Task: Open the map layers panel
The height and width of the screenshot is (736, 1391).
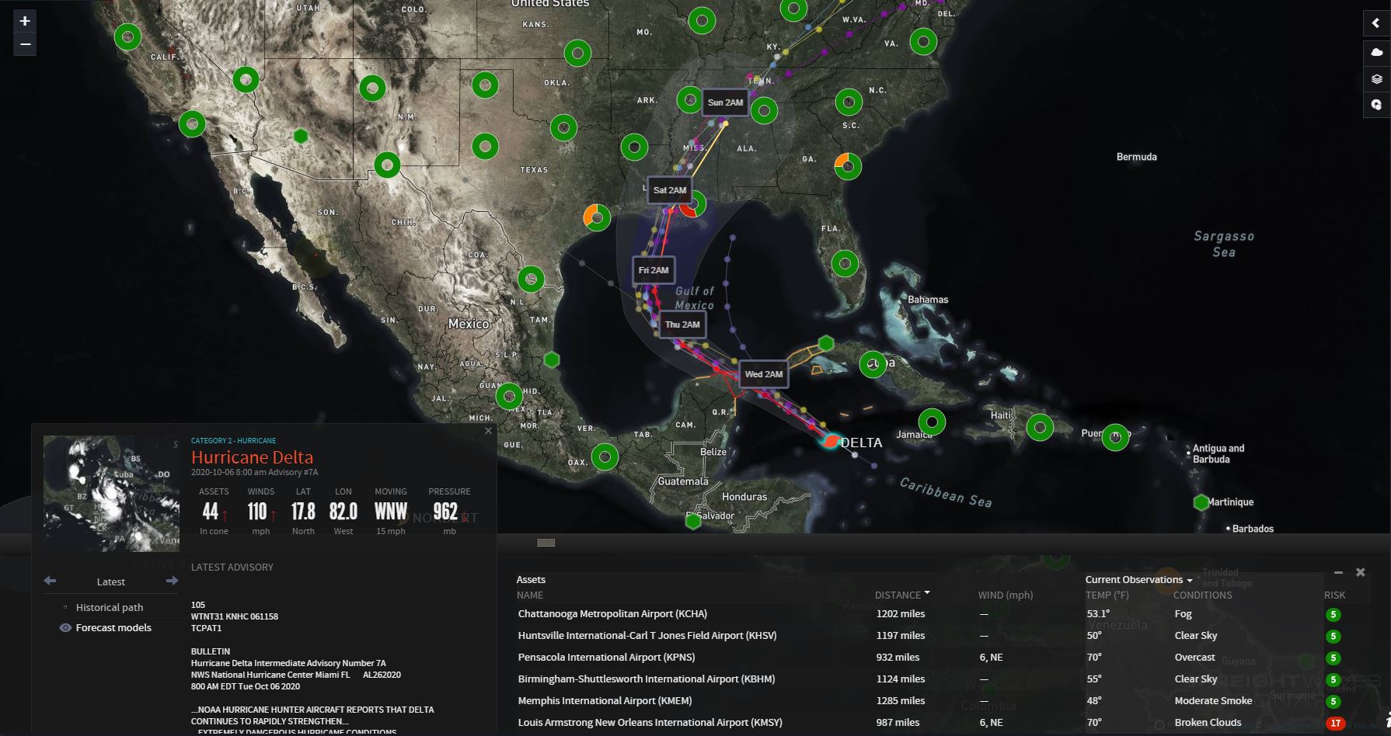Action: (x=1377, y=78)
